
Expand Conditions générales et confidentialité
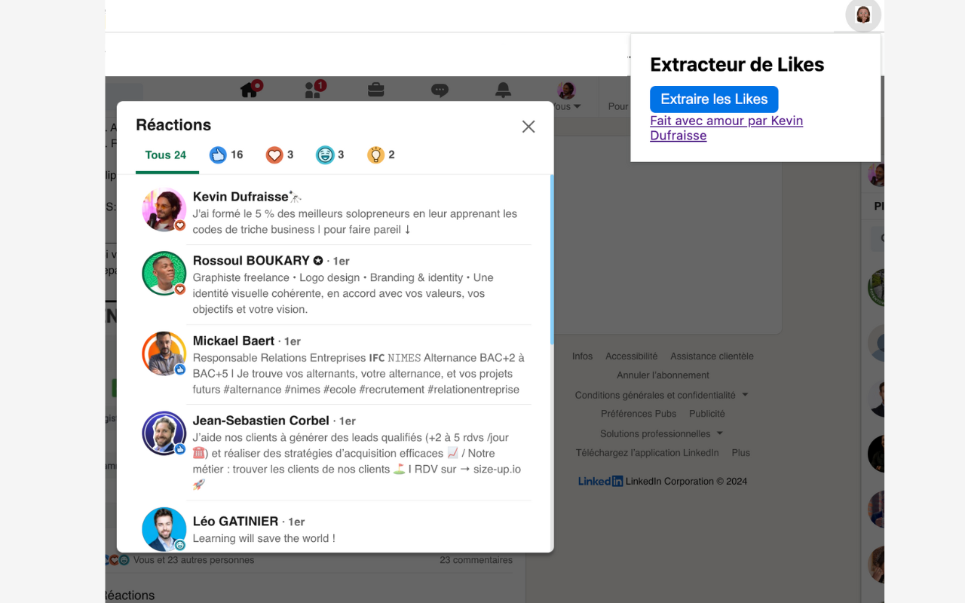(661, 394)
